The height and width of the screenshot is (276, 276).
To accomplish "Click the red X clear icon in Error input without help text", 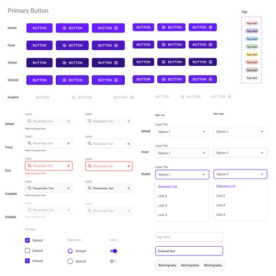I will click(x=129, y=166).
